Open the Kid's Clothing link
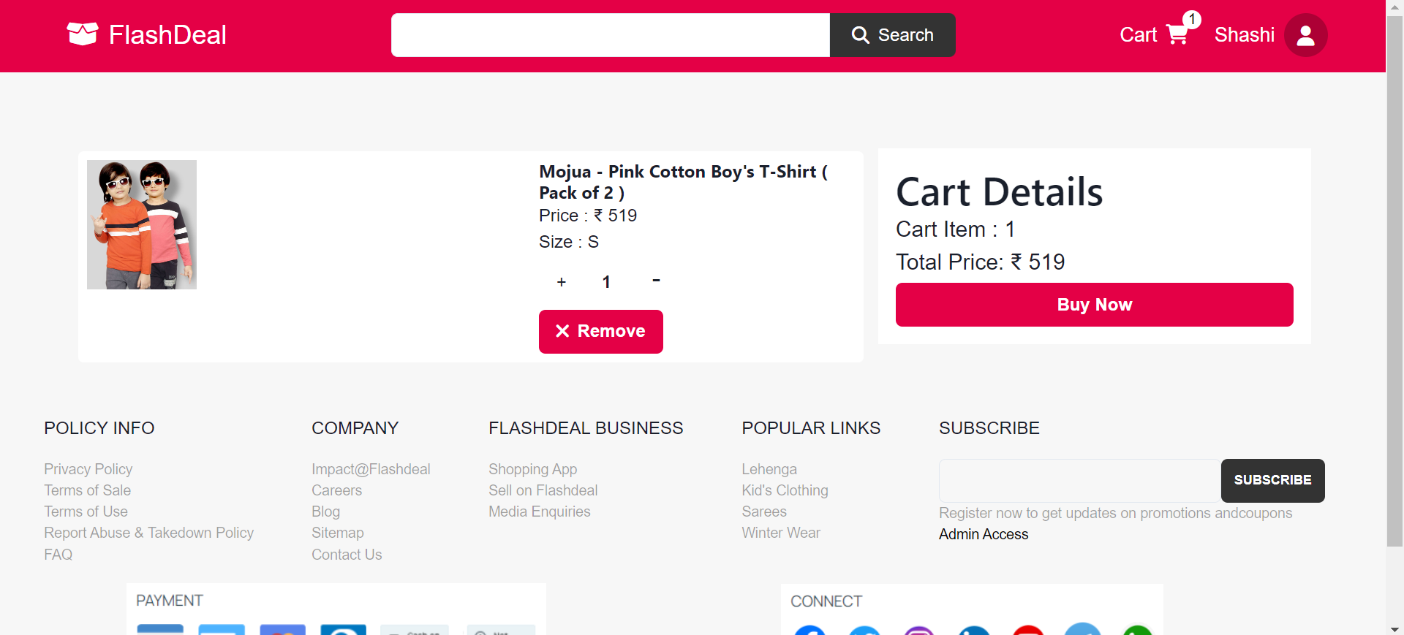The image size is (1404, 635). coord(785,490)
